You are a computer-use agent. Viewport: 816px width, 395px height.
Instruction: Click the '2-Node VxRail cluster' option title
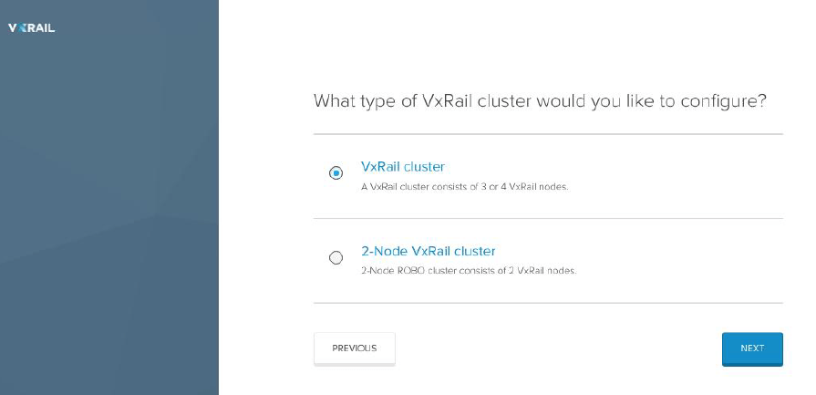[x=429, y=251]
